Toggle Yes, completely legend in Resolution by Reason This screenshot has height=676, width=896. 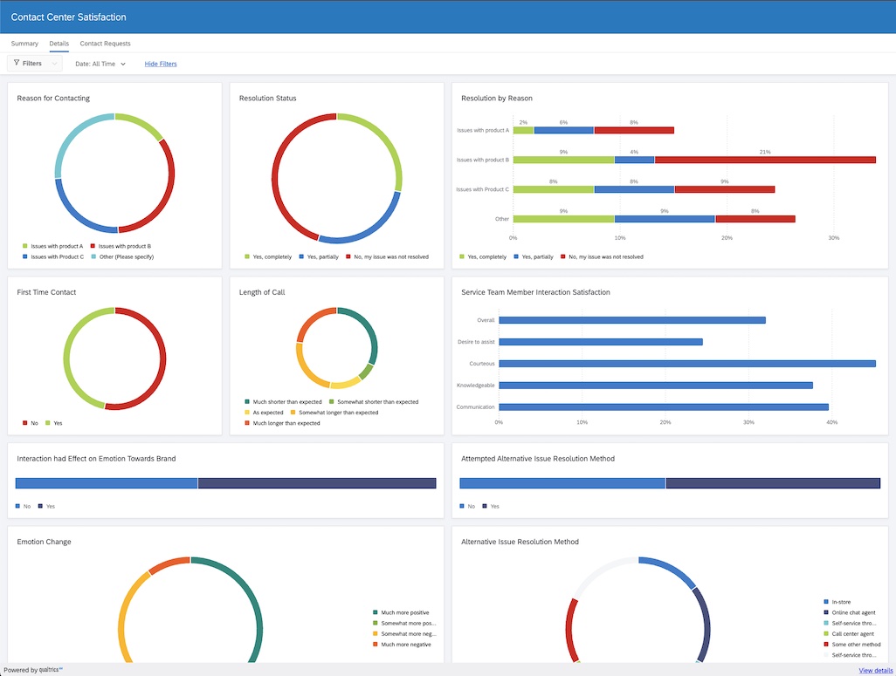point(483,257)
